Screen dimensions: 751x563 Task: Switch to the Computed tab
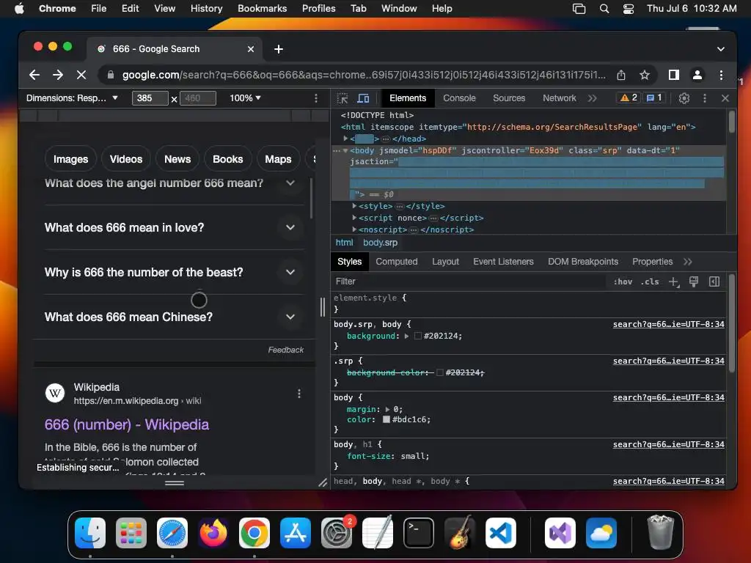[397, 262]
